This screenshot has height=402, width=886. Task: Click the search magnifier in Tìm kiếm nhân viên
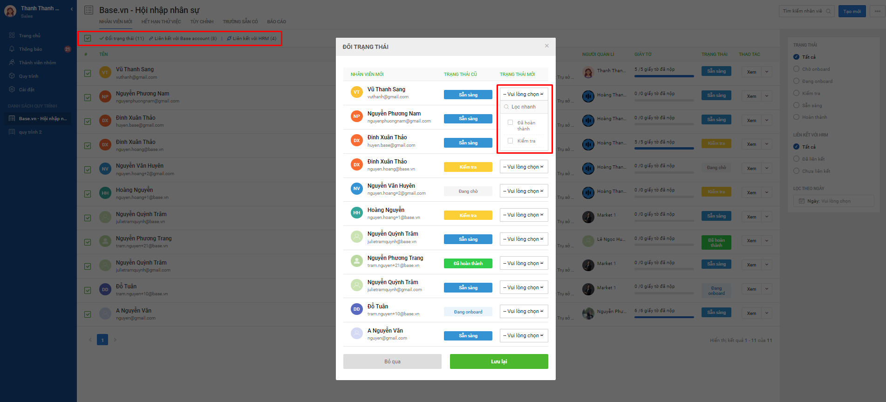coord(828,11)
